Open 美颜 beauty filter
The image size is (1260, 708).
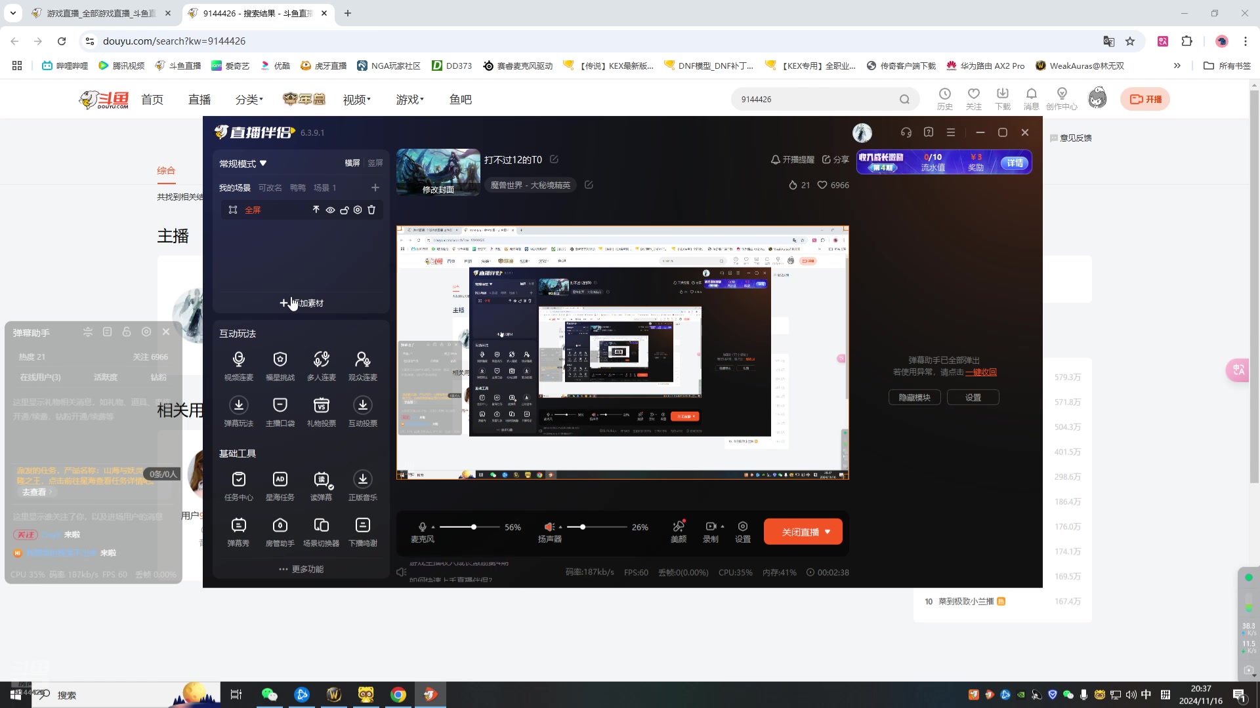pos(679,531)
